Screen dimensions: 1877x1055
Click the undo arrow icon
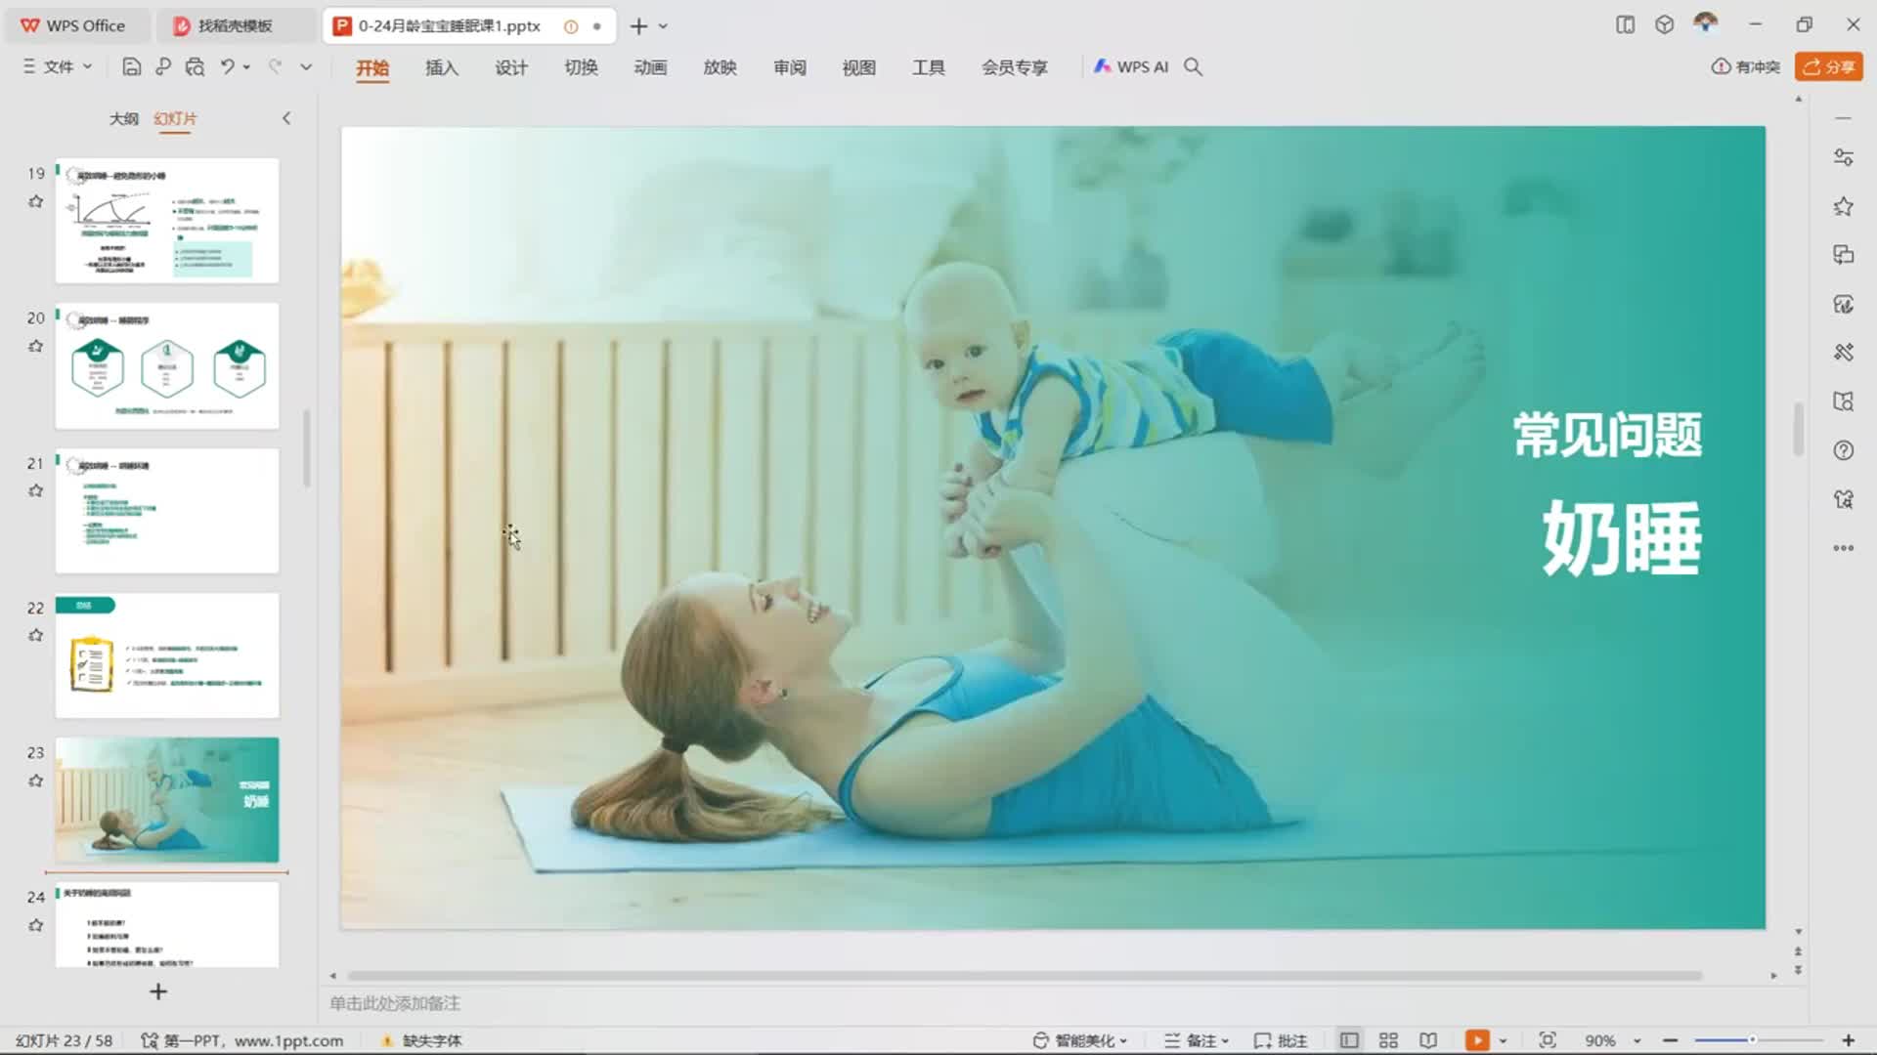point(227,66)
